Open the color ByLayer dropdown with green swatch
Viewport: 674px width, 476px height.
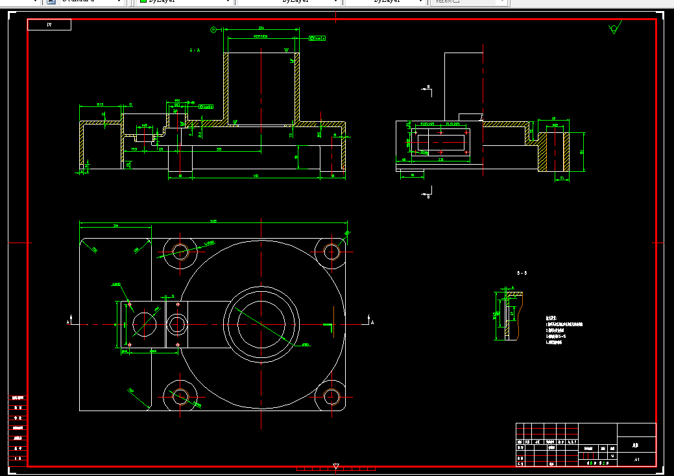point(185,2)
